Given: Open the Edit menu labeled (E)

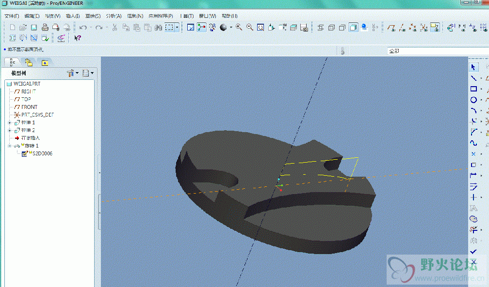Looking at the screenshot, I should (x=32, y=16).
